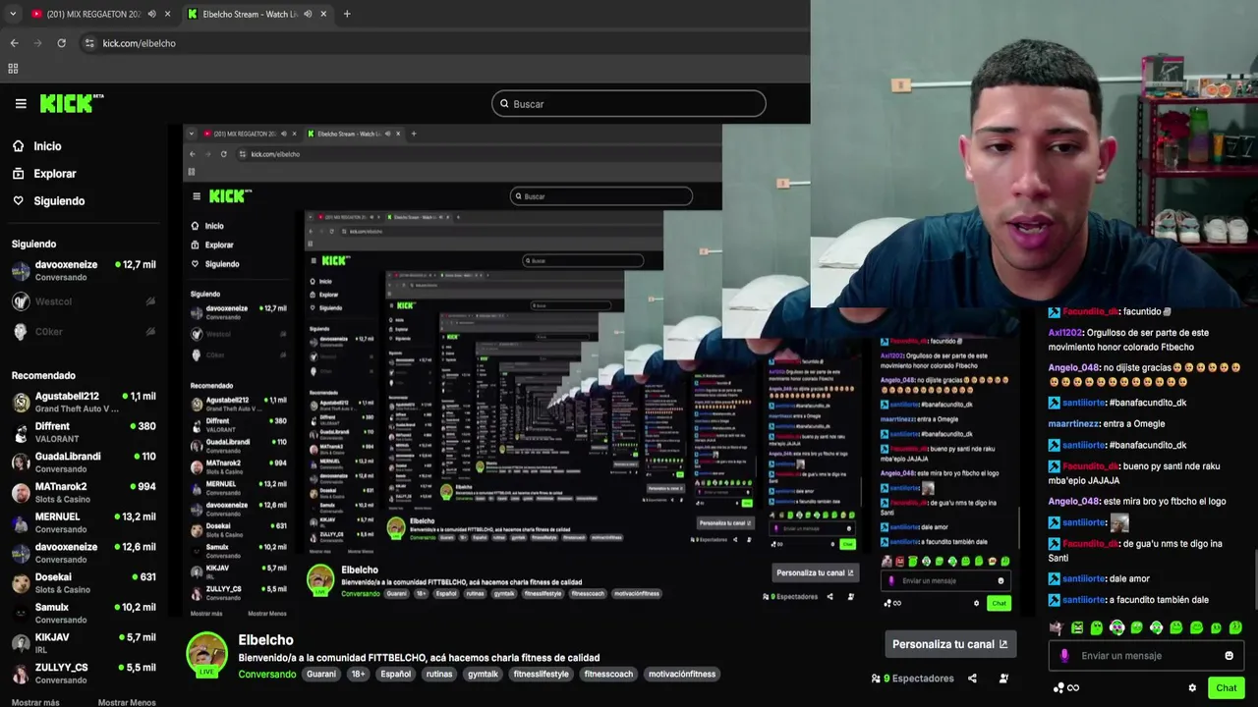Mute the Elbelcho Stream tab audio
This screenshot has width=1258, height=707.
pyautogui.click(x=309, y=14)
